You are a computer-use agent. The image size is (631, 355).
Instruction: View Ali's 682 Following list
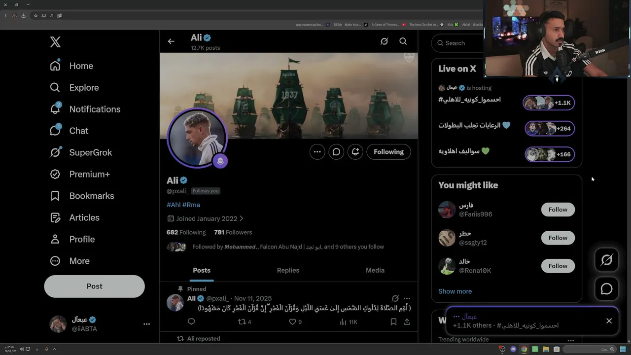[x=186, y=232]
